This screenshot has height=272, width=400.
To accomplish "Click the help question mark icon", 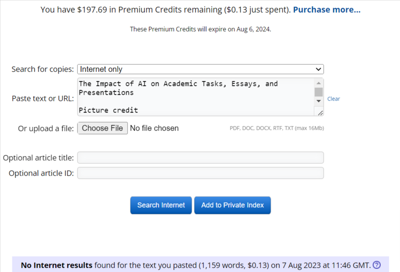I will pyautogui.click(x=377, y=265).
